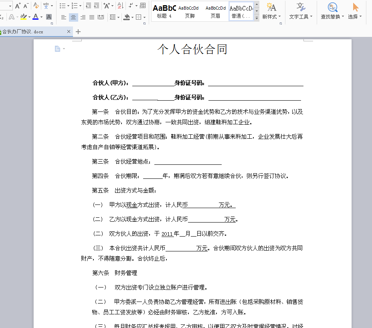The height and width of the screenshot is (328, 372).
Task: Click the 合伙经营地点 blank line in the contract
Action: (188, 162)
